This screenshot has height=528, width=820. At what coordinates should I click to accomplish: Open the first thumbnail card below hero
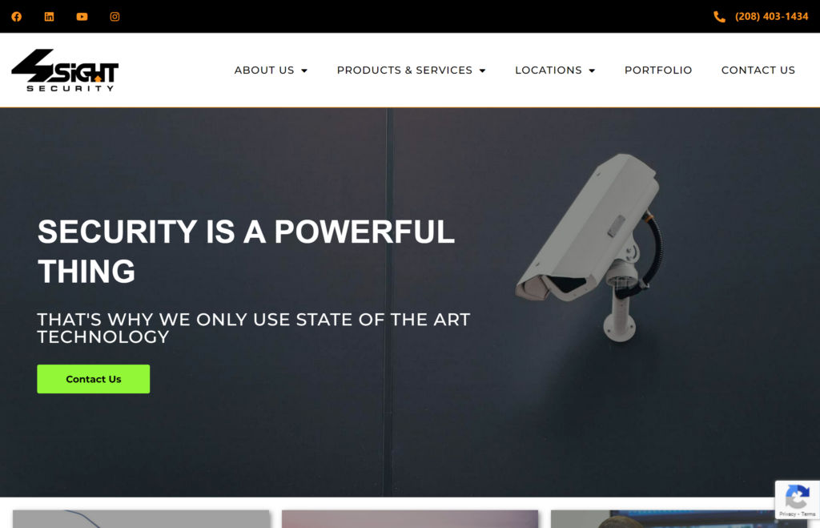tap(141, 519)
